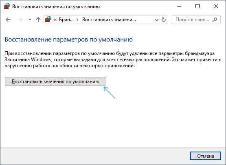226x165 pixels.
Task: Click the firewall icon in the title bar
Action: [x=7, y=6]
